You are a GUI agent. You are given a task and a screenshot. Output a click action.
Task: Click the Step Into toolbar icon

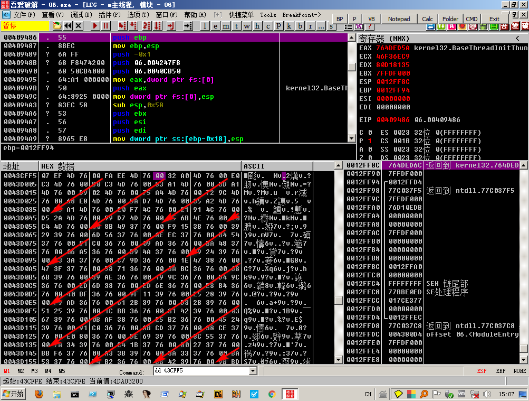click(122, 26)
